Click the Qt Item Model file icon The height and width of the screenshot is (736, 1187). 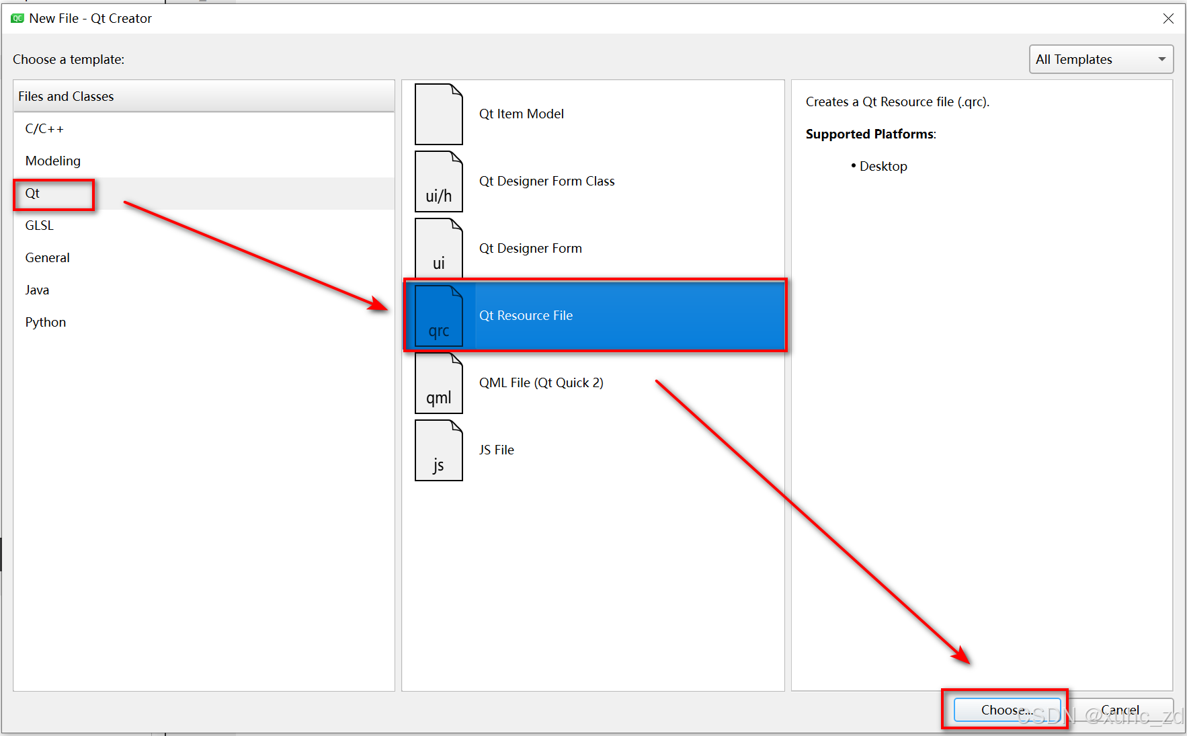click(438, 114)
